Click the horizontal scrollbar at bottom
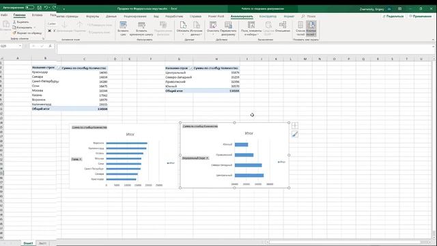Image resolution: width=437 pixels, height=246 pixels. click(344, 242)
